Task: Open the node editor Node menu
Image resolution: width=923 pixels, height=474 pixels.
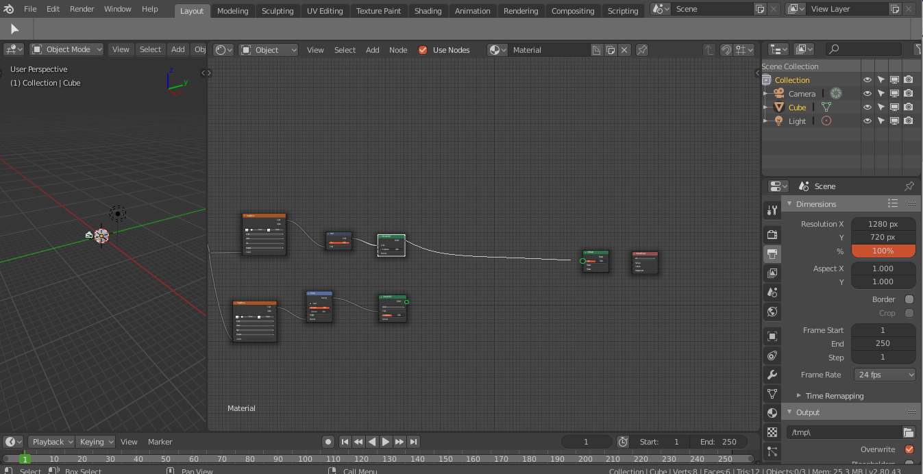Action: [x=398, y=50]
